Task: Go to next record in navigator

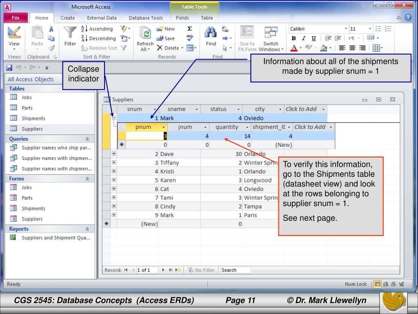Action: [x=163, y=270]
